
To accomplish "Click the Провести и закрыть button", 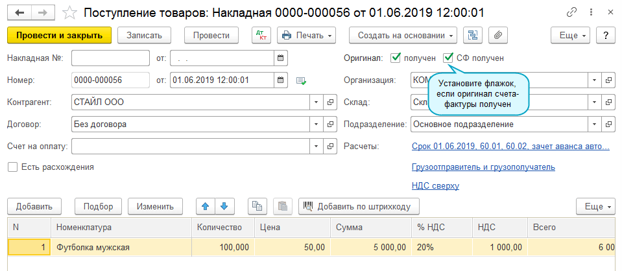I will (x=60, y=35).
